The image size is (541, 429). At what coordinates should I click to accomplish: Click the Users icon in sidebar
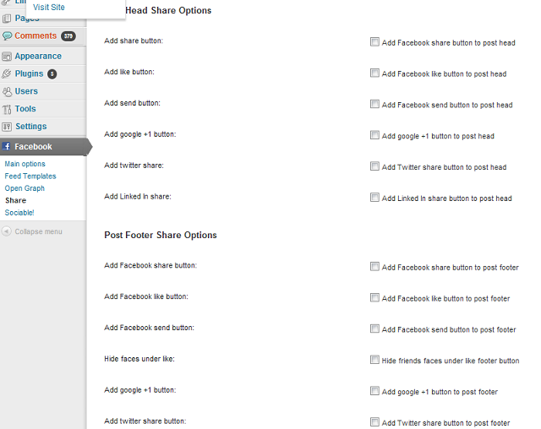(x=7, y=91)
